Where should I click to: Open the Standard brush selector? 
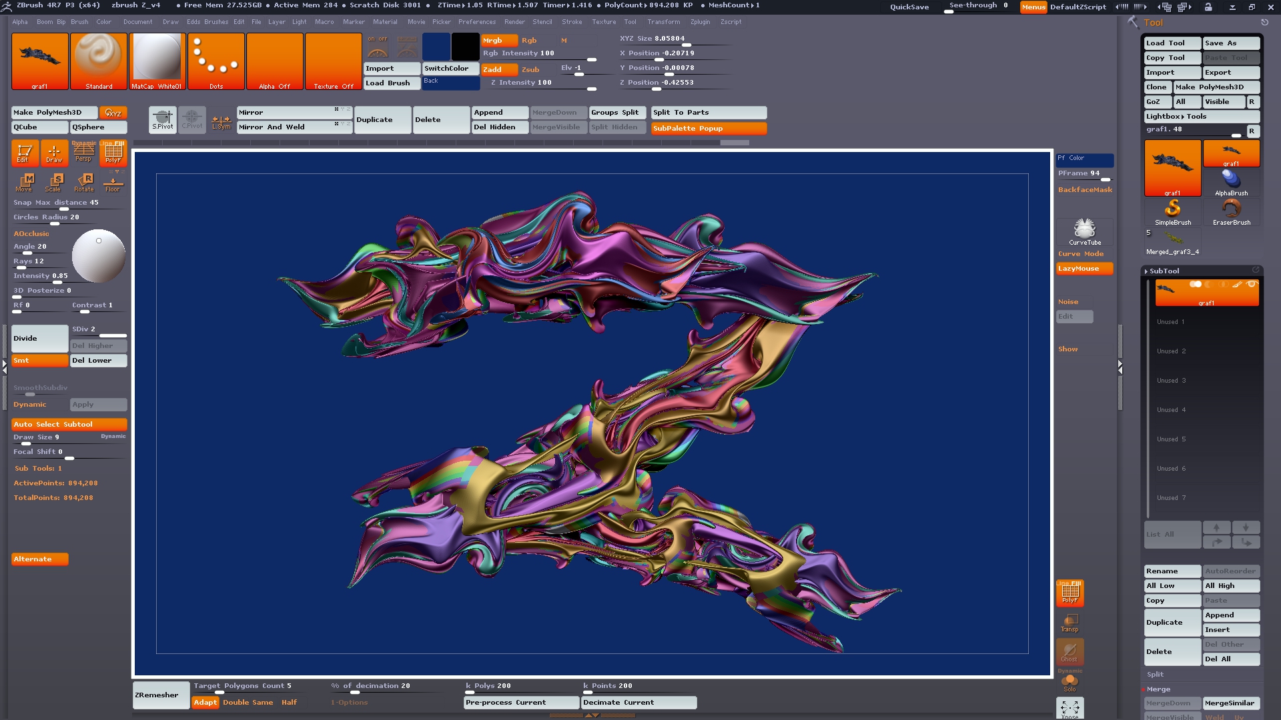point(99,61)
